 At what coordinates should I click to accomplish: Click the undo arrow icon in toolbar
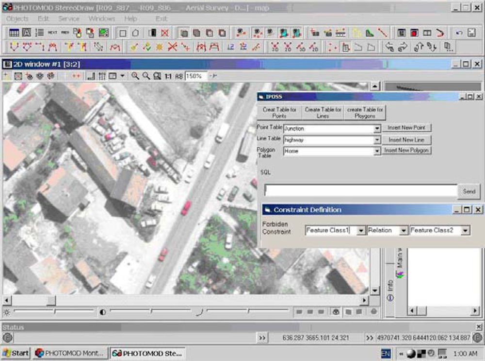[x=459, y=33]
